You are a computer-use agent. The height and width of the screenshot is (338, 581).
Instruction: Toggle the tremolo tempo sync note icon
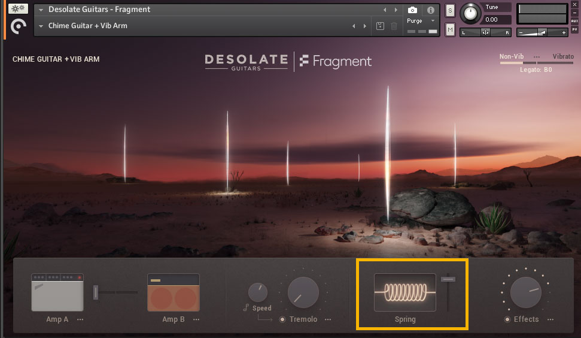pos(246,307)
